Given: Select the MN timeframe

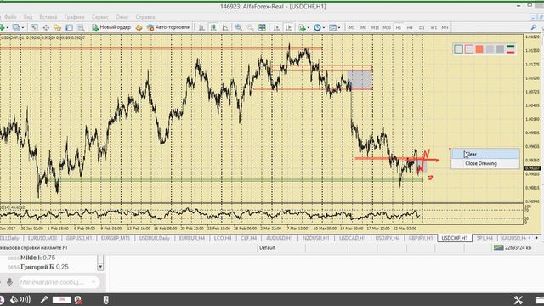Looking at the screenshot, I should [445, 27].
